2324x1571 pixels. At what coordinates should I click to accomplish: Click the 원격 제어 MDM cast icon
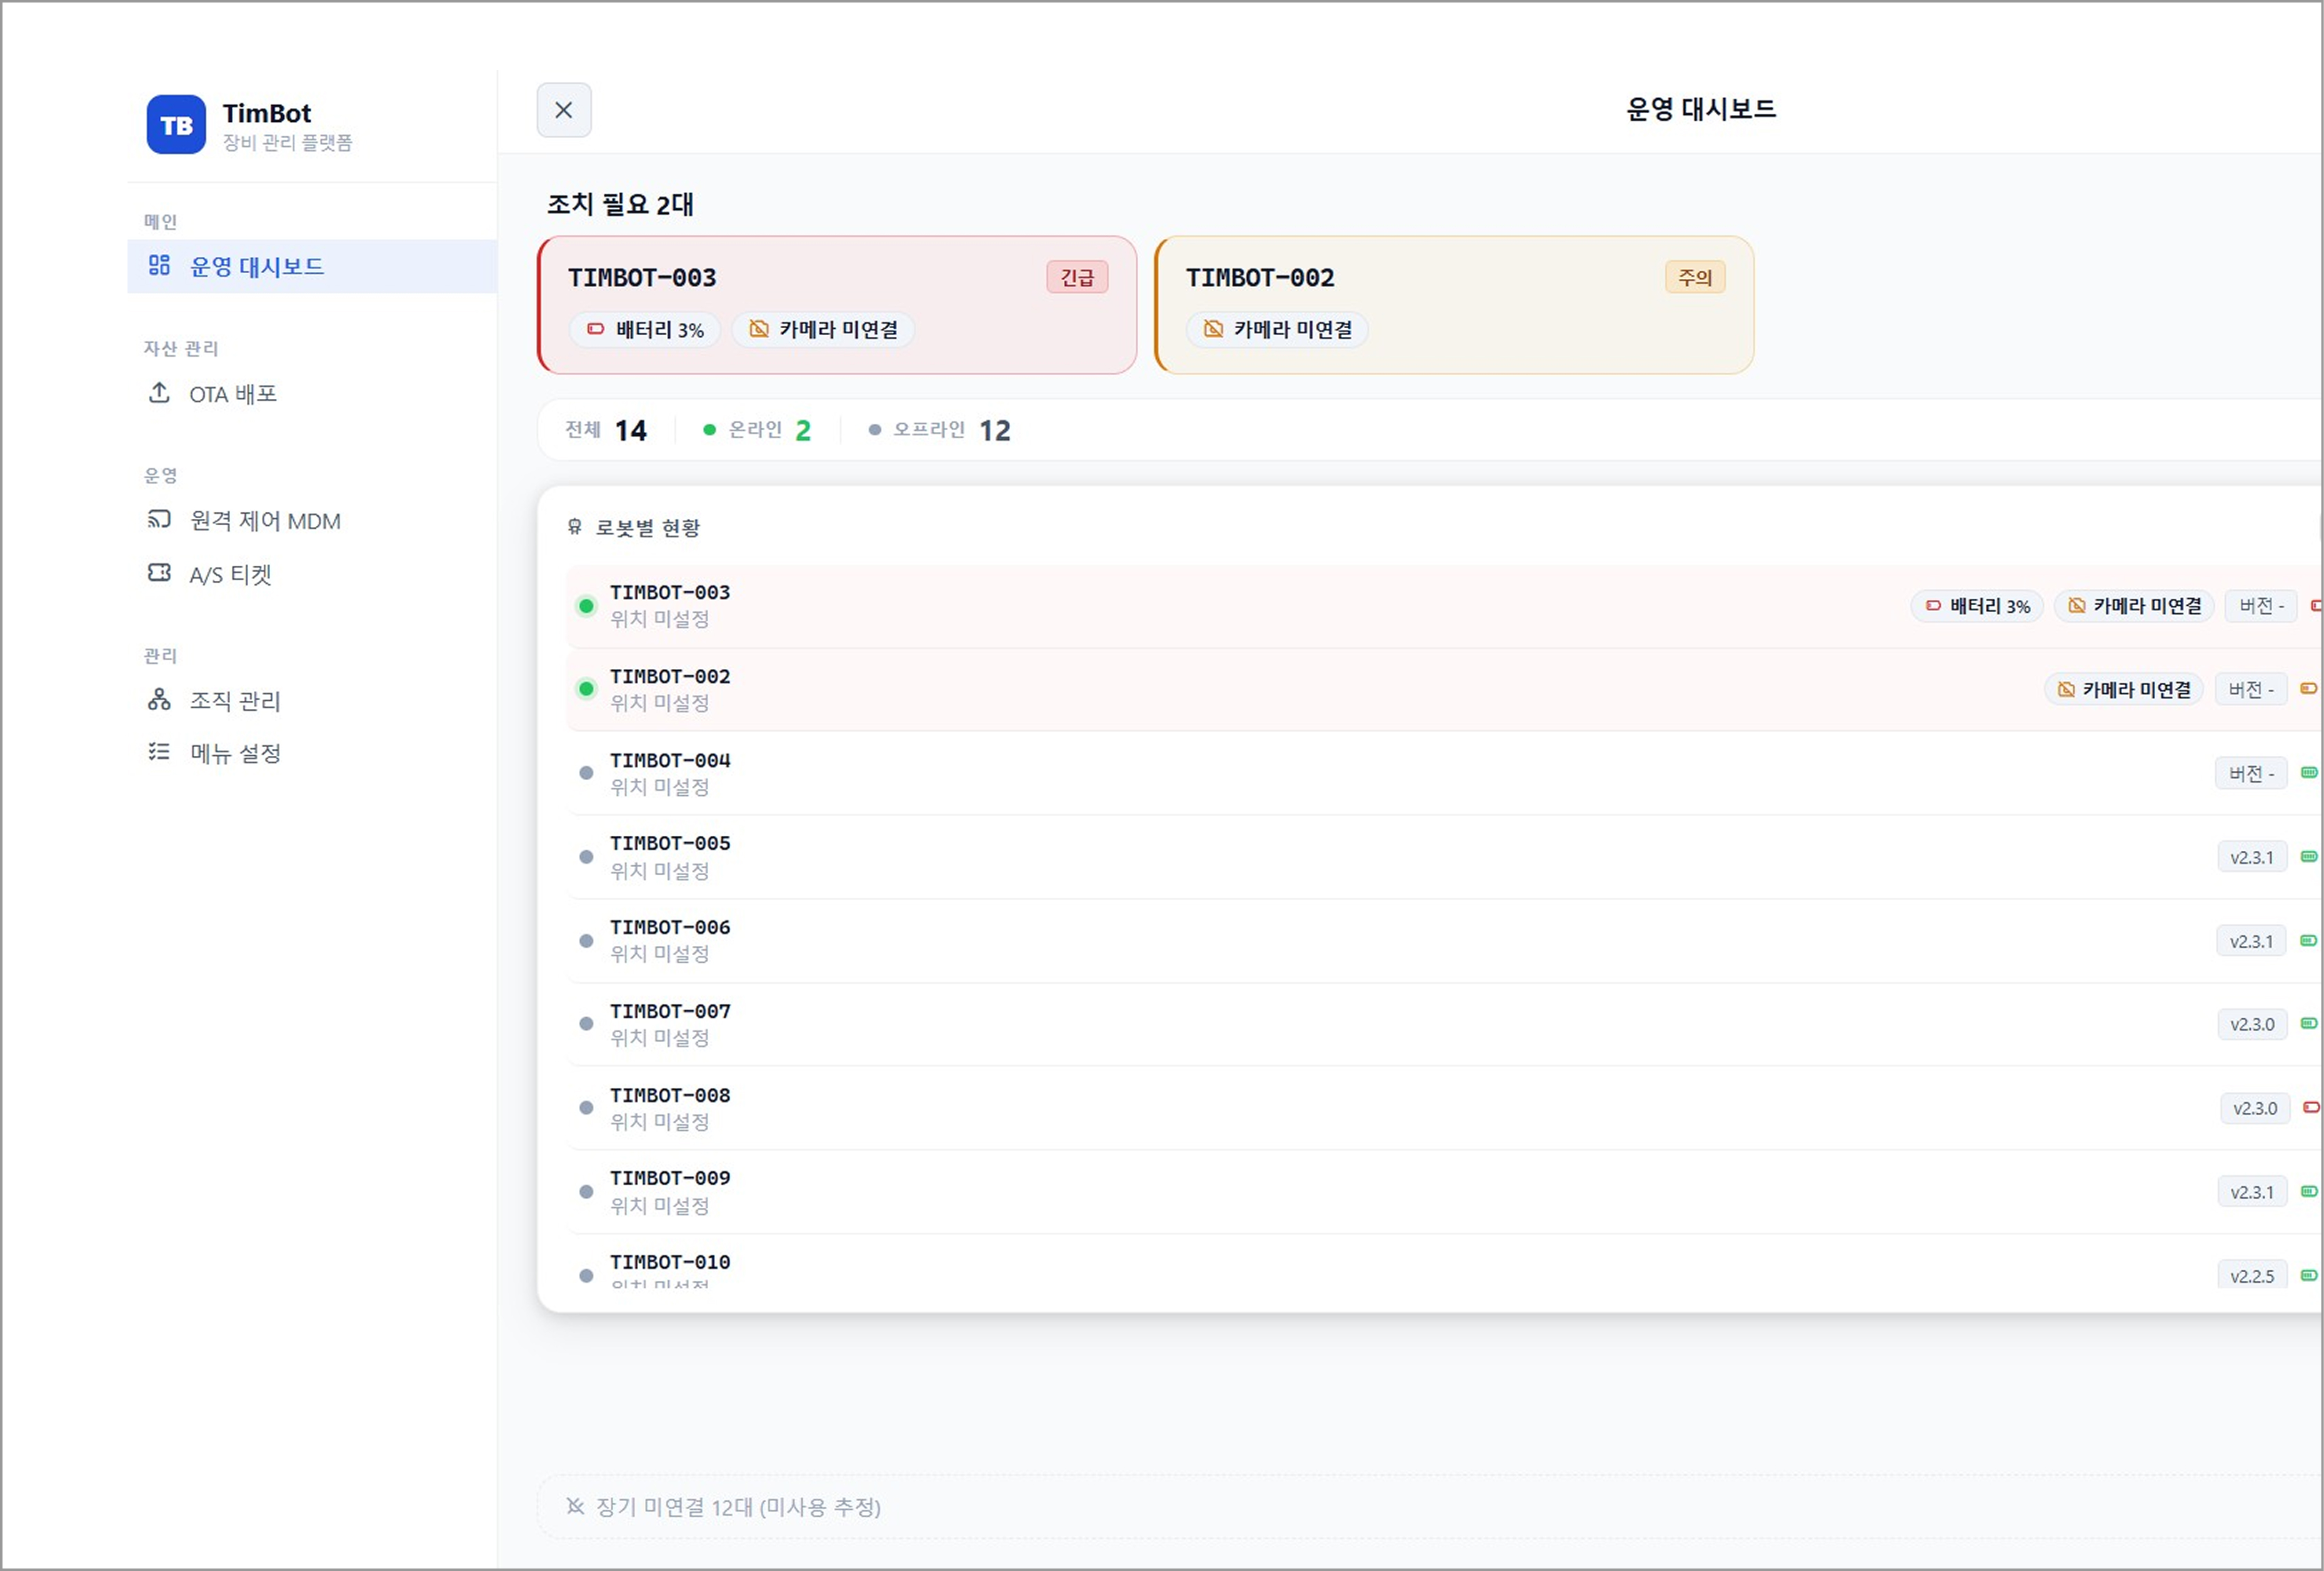159,519
